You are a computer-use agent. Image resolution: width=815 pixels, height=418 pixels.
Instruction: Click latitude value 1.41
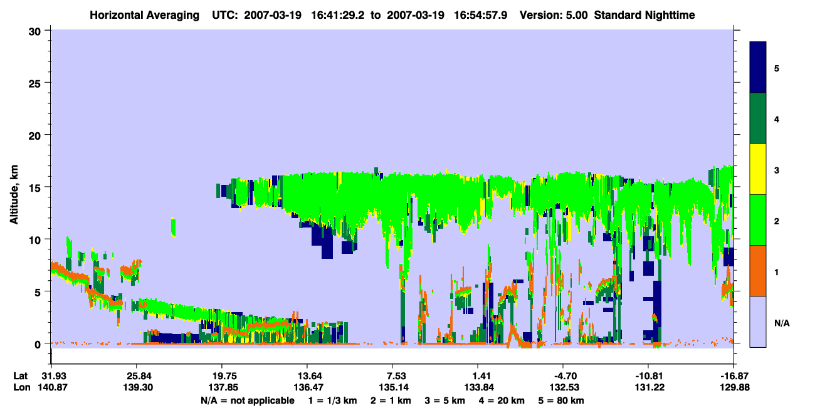click(x=480, y=376)
